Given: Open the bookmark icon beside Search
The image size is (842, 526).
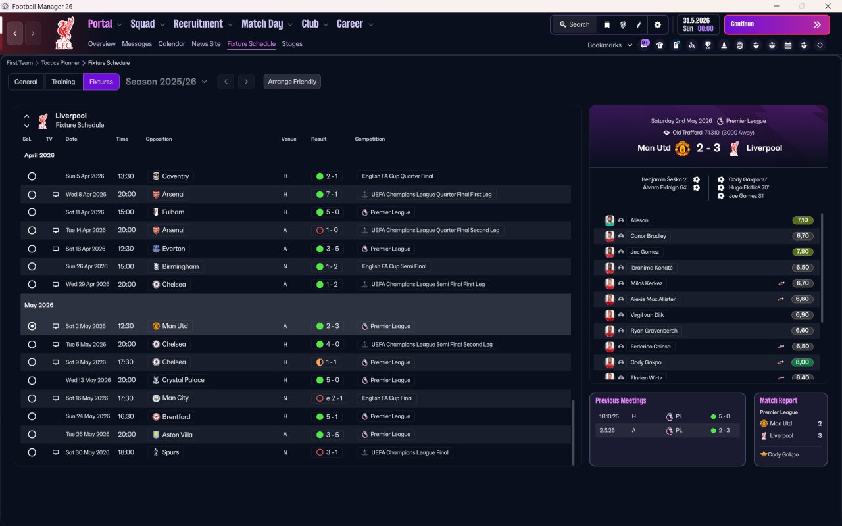Looking at the screenshot, I should click(607, 24).
